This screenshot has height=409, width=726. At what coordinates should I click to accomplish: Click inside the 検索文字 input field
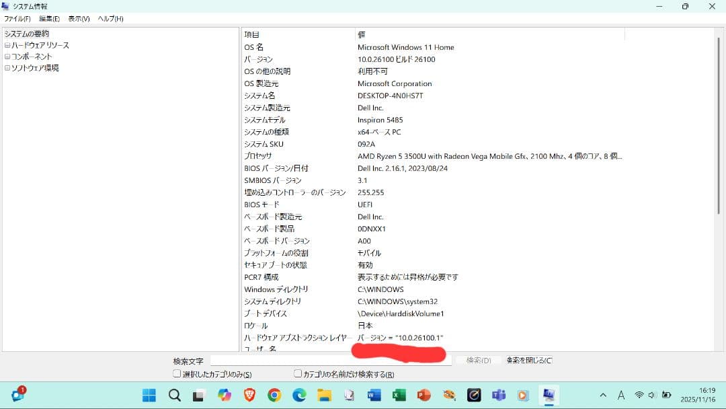(x=282, y=360)
